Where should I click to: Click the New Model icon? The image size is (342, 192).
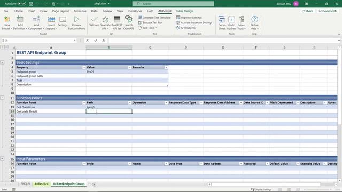7,23
